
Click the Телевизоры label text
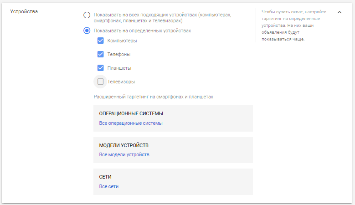(121, 82)
